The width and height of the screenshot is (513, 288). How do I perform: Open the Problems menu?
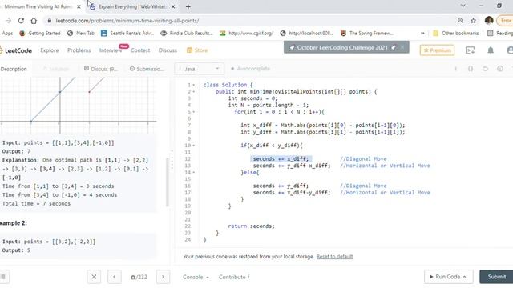[79, 50]
